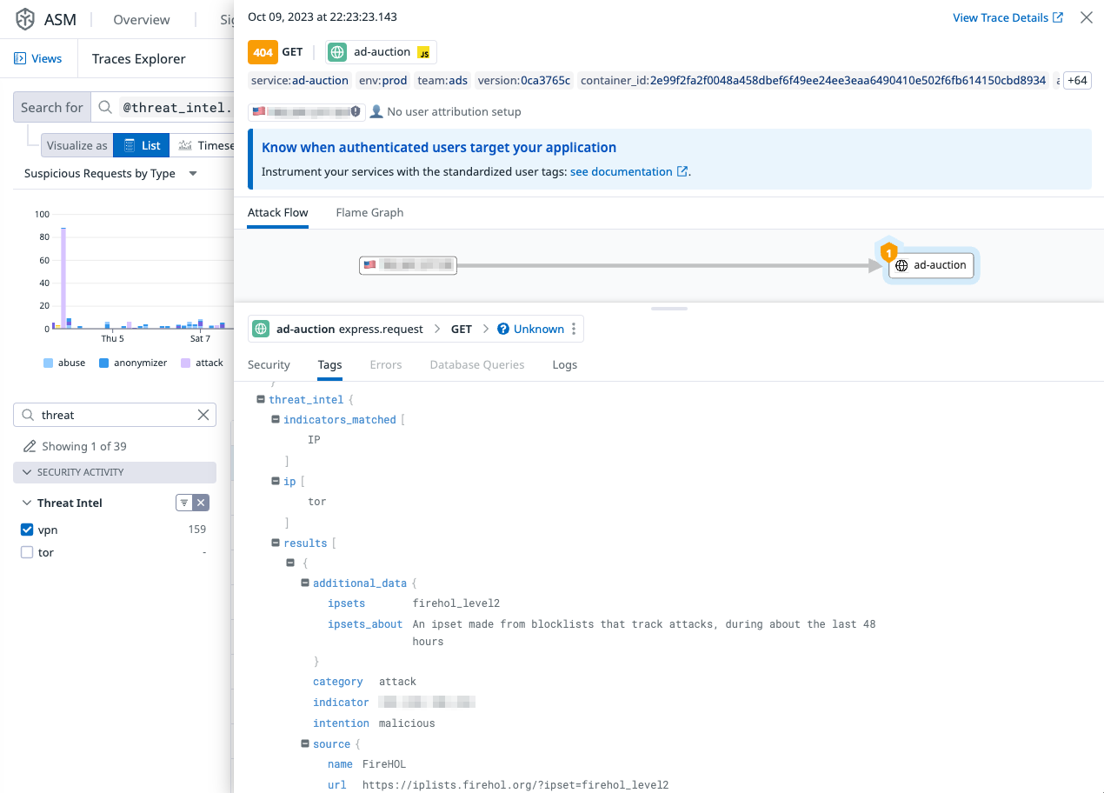Click the pencil icon next to Showing 1 of 39

coord(29,446)
